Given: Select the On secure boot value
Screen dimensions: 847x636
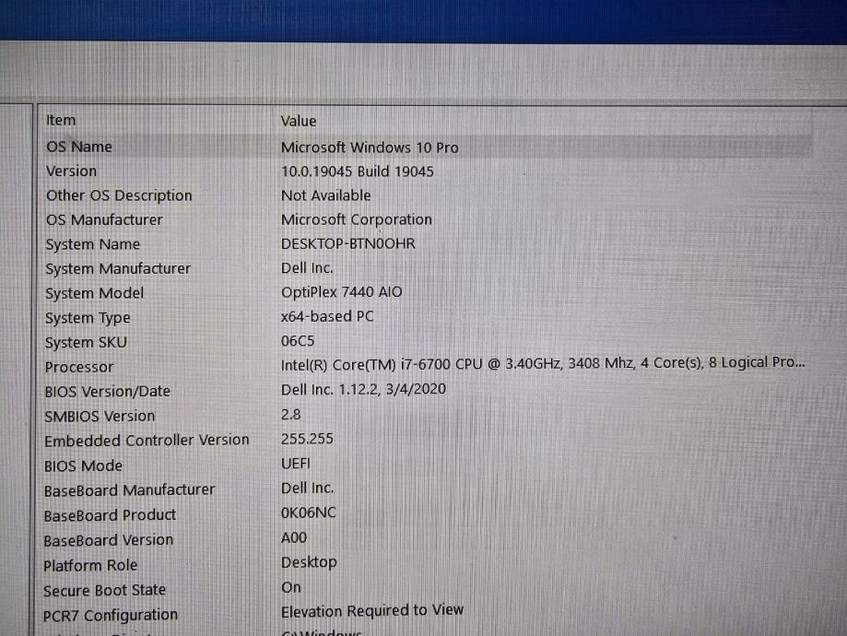Looking at the screenshot, I should (290, 587).
